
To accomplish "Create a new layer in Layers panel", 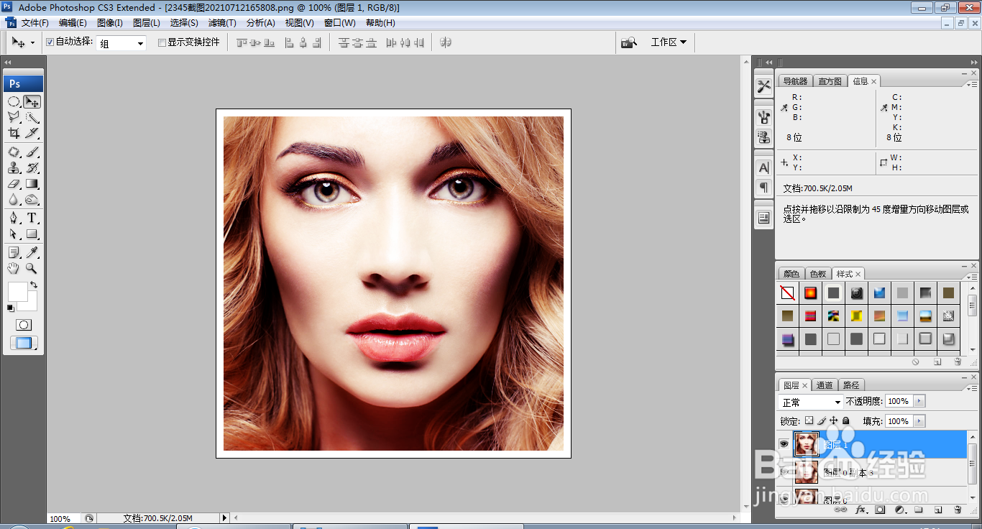I will coord(938,510).
